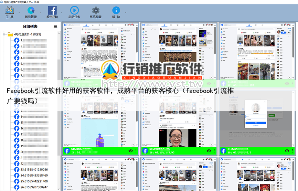This screenshot has height=191, width=298.
Task: Select the 4号电脑121-150(29) folder
Action: (x=24, y=34)
